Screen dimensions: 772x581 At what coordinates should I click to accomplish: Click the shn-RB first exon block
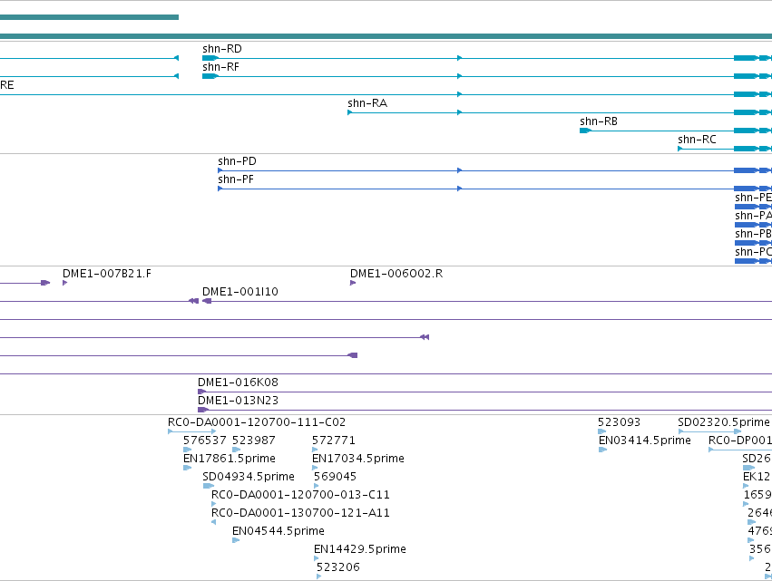[585, 131]
